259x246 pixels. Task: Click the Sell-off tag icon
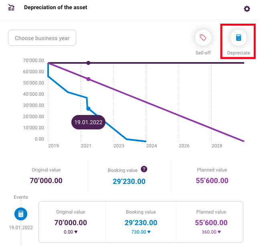203,38
